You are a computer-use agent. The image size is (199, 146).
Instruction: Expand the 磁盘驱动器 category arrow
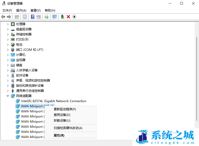tap(8, 29)
